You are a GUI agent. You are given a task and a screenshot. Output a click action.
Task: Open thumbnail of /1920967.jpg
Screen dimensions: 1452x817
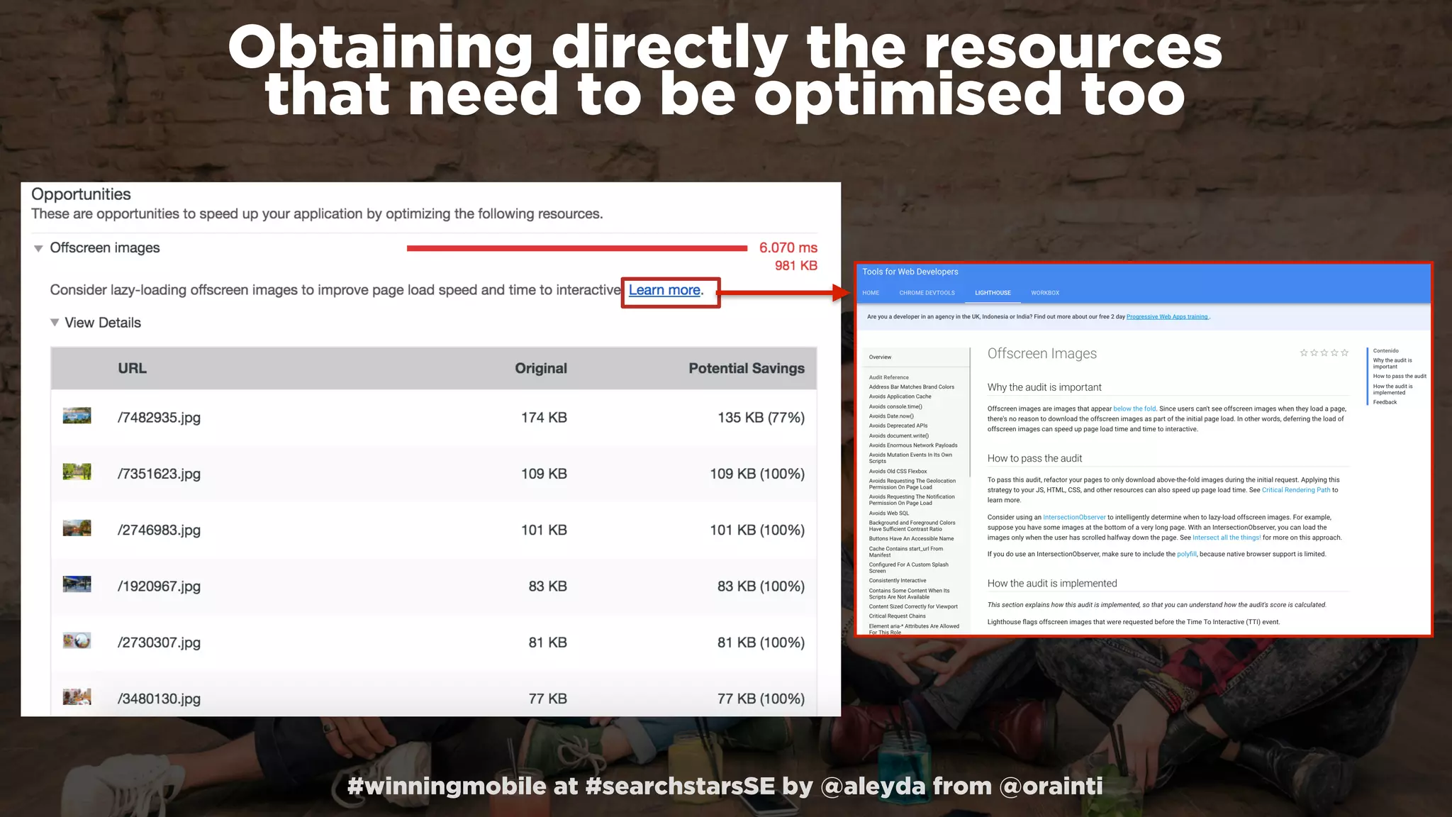(77, 584)
